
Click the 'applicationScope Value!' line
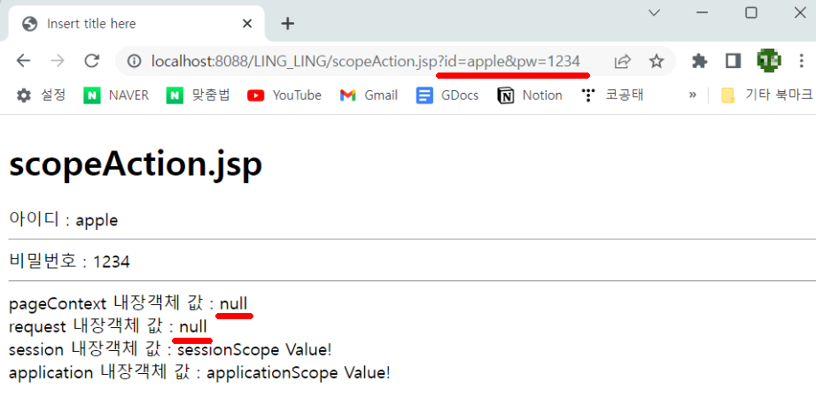pos(199,372)
